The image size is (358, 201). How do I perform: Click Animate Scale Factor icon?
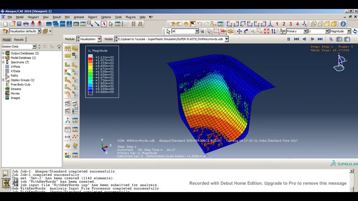coord(67,104)
